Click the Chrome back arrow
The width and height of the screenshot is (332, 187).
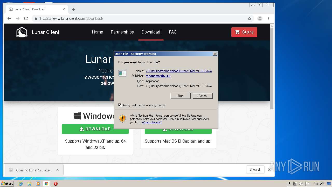coord(9,18)
